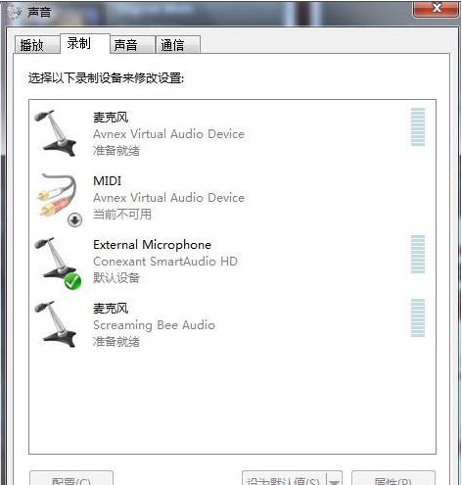
Task: Click the 设为默认值(S) button
Action: (x=284, y=478)
